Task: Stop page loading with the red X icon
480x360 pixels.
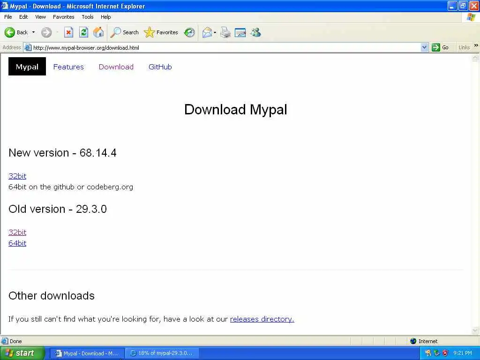Action: 68,32
